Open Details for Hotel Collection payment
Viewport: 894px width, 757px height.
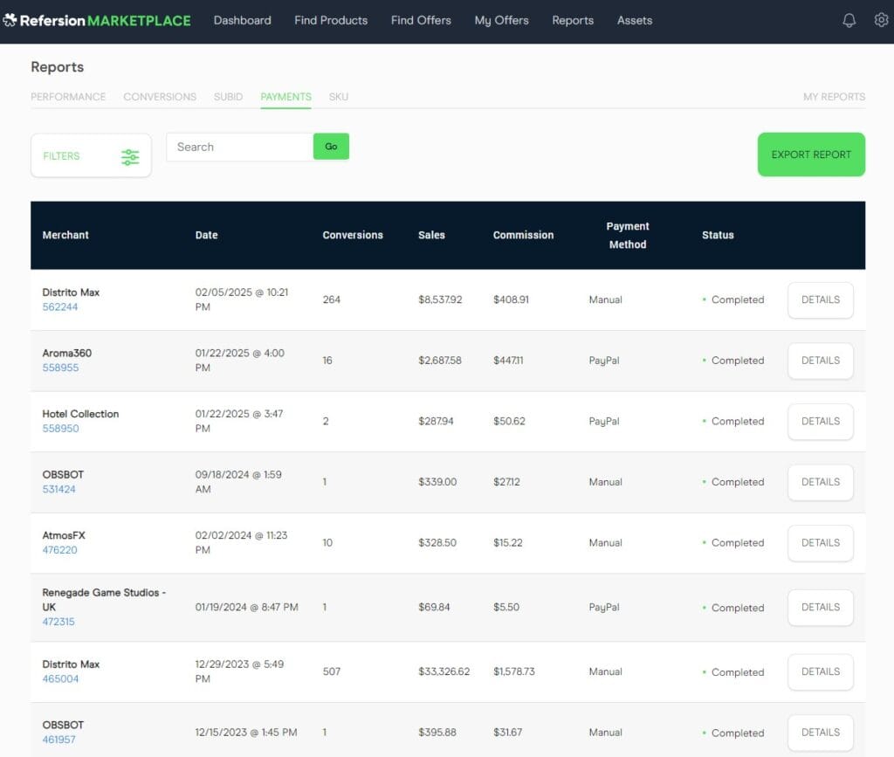pyautogui.click(x=821, y=421)
